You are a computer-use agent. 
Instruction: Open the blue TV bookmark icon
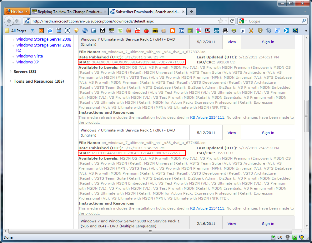tap(59, 31)
